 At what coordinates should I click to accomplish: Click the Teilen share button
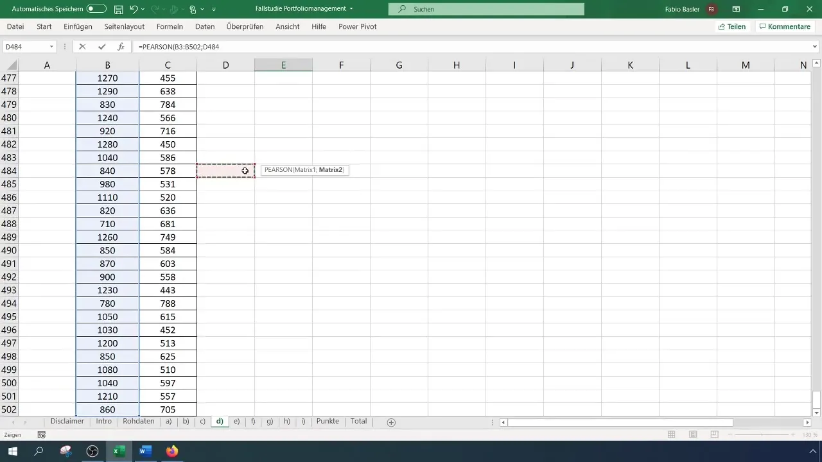(x=732, y=26)
